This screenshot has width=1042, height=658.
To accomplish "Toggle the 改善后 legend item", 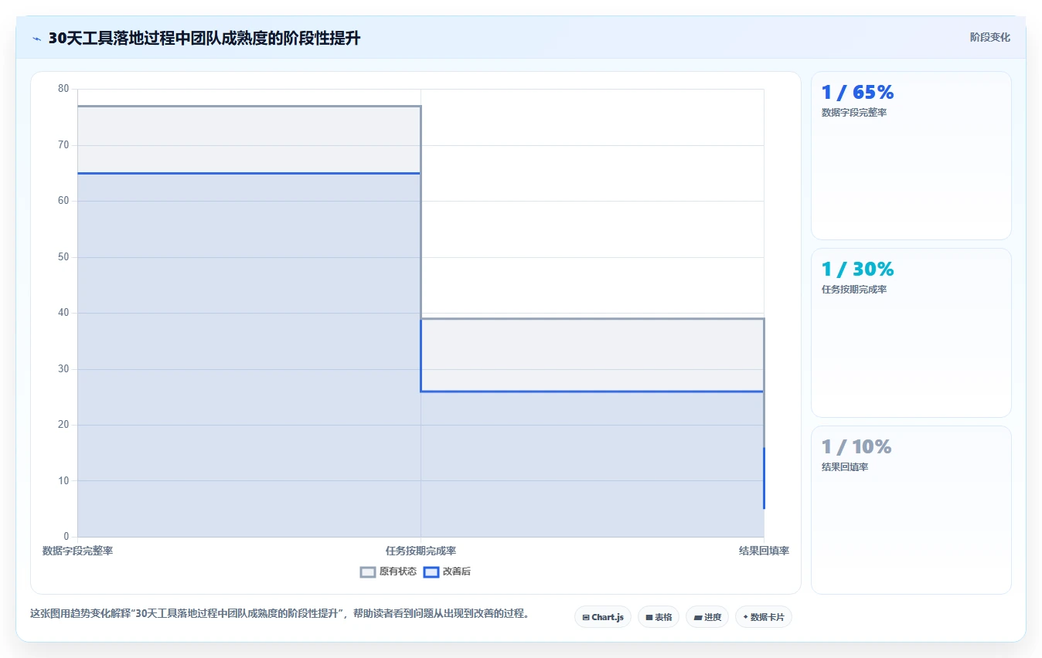I will point(448,572).
